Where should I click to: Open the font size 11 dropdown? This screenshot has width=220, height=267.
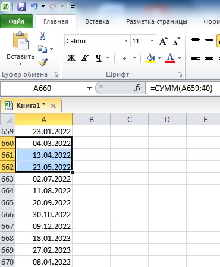(152, 41)
